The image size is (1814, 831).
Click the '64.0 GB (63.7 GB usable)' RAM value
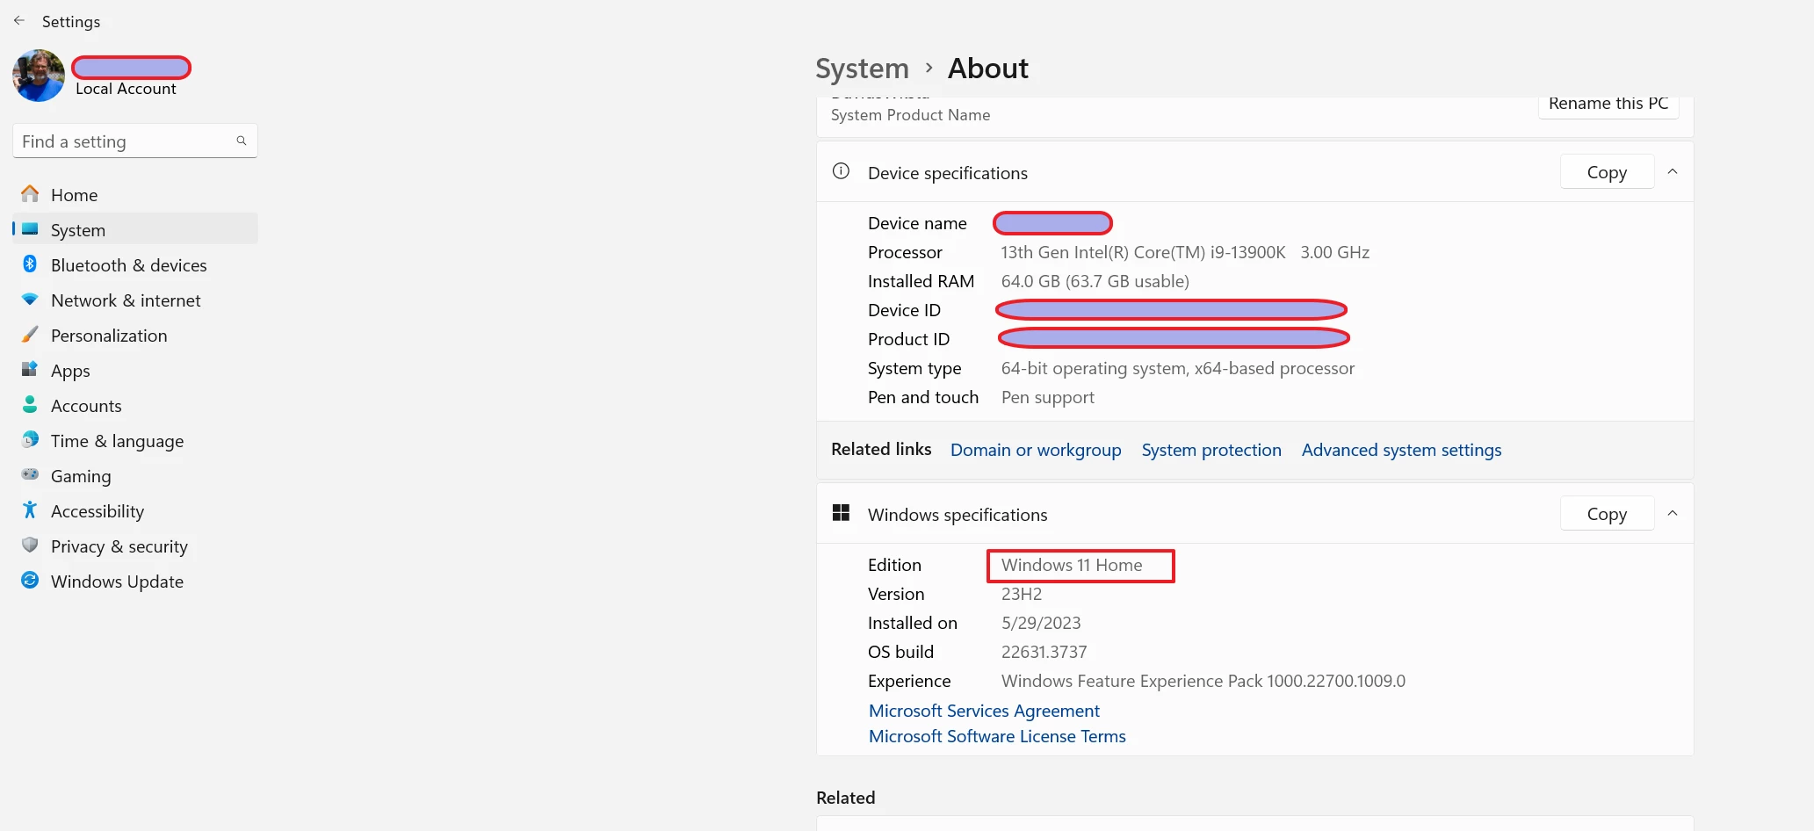tap(1095, 281)
